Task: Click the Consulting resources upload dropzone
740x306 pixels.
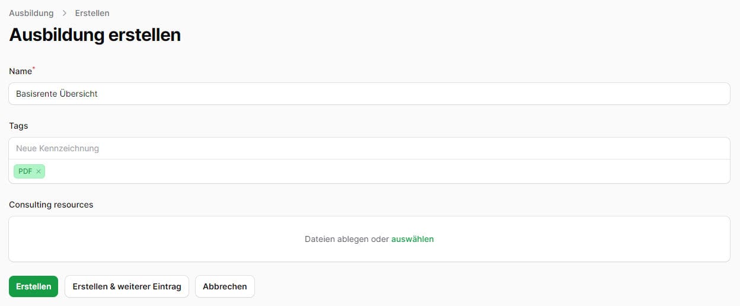Action: (x=369, y=239)
